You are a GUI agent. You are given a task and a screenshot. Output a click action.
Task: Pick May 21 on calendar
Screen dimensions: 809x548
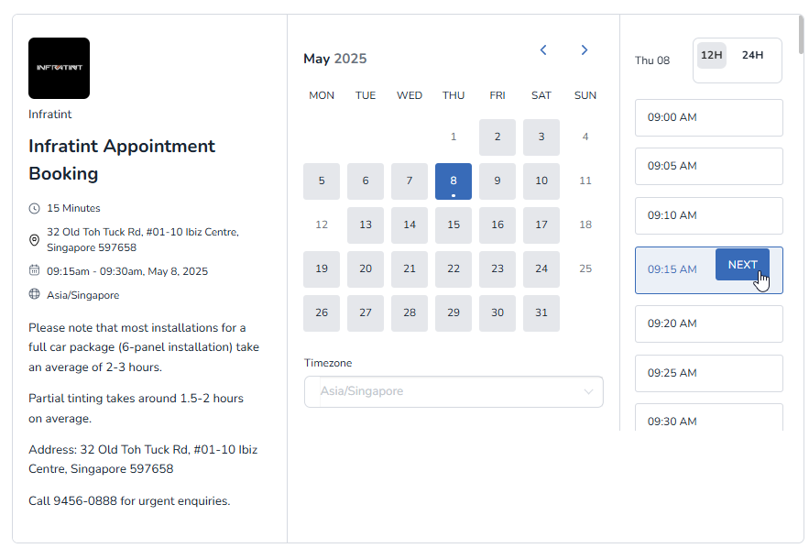point(410,269)
